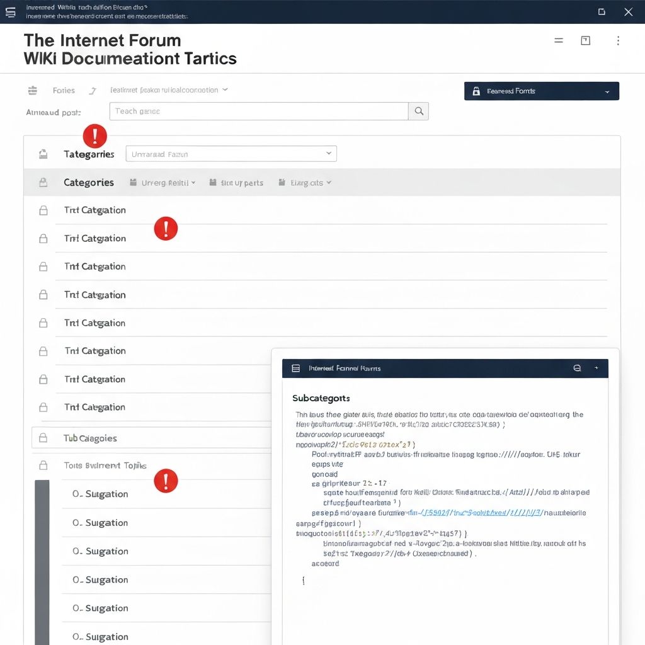Toggle the lock icon on the Tategarries row
The height and width of the screenshot is (645, 645).
pos(43,154)
